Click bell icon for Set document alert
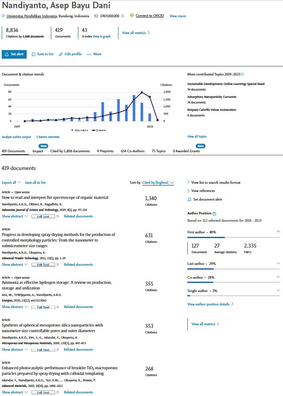 point(189,200)
